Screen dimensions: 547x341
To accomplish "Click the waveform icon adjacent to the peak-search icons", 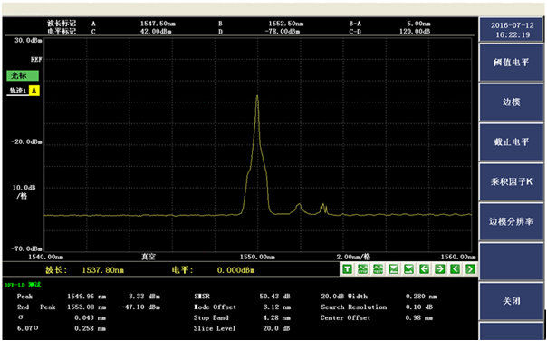I will tap(379, 269).
